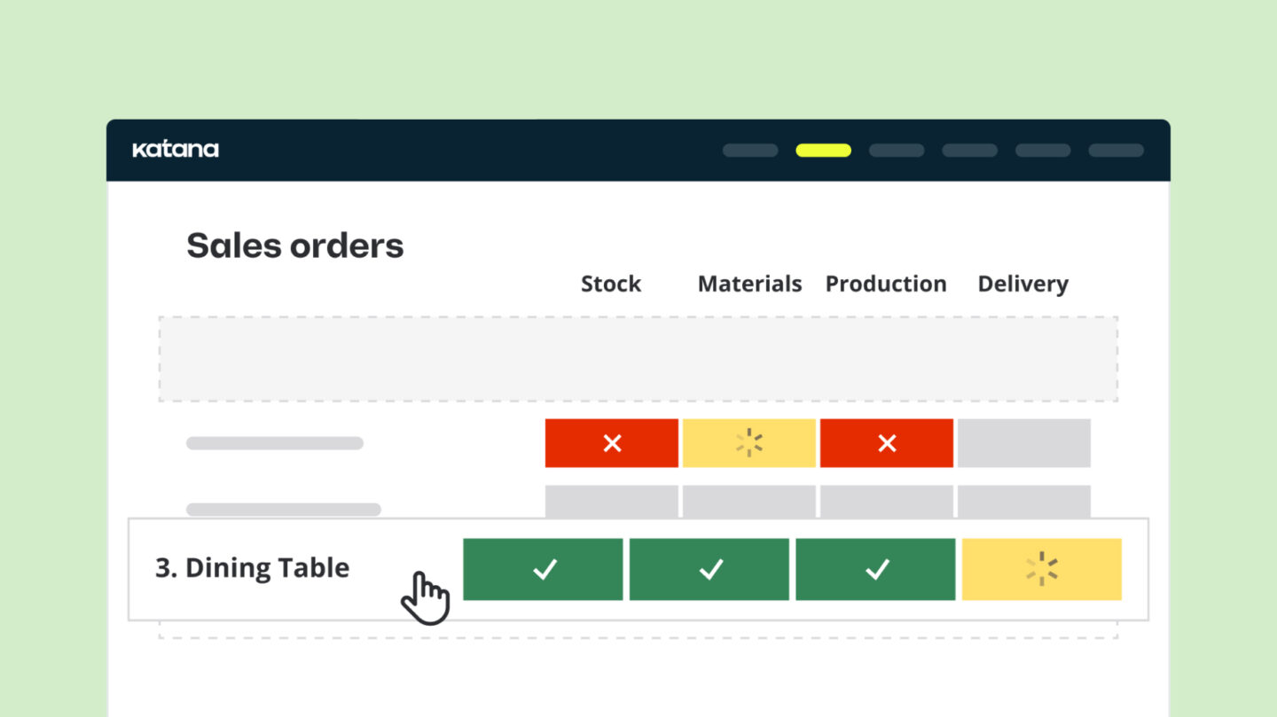Image resolution: width=1277 pixels, height=717 pixels.
Task: Switch to the last navigation bar item
Action: [x=1116, y=151]
